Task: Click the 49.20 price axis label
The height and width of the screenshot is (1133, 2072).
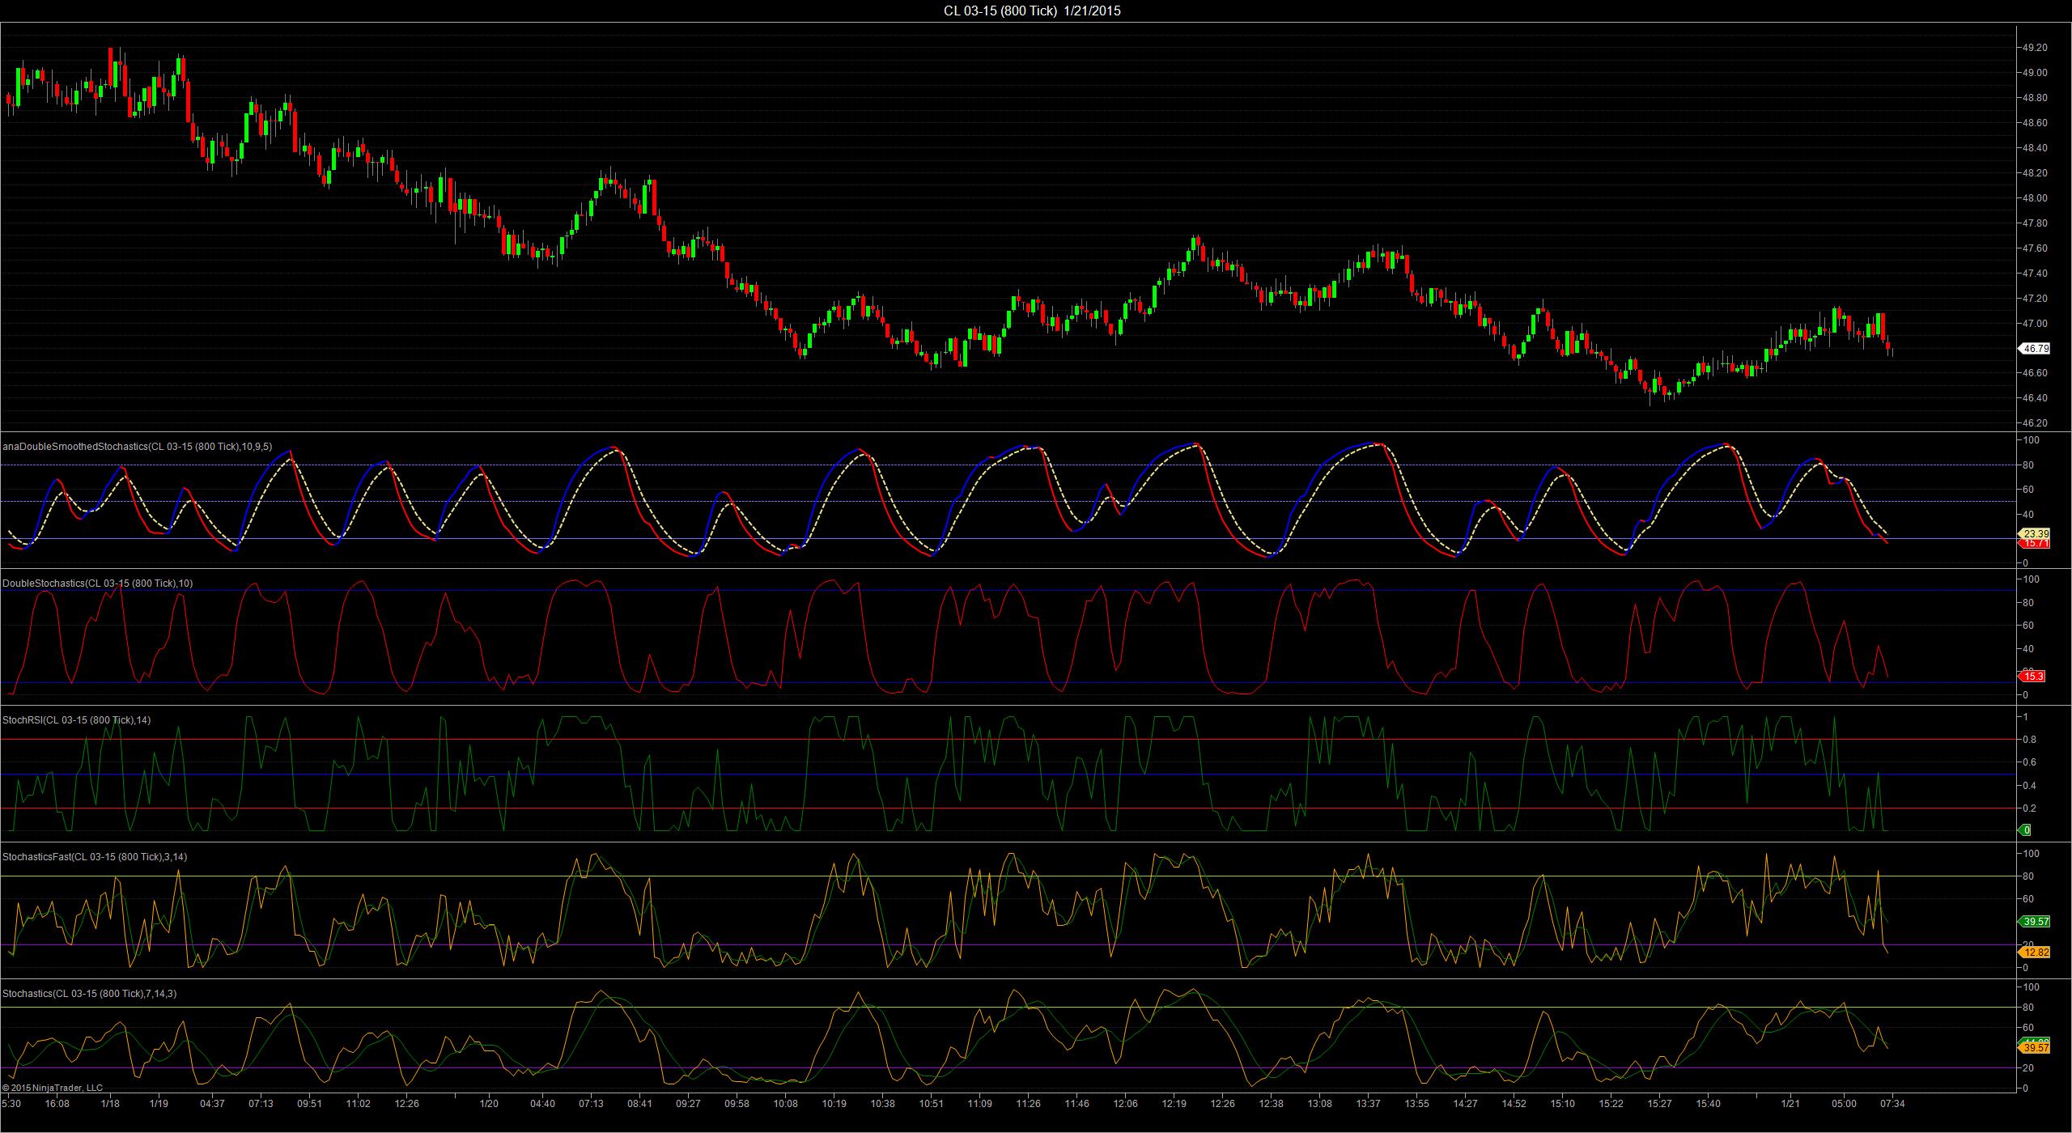Action: pyautogui.click(x=2035, y=48)
